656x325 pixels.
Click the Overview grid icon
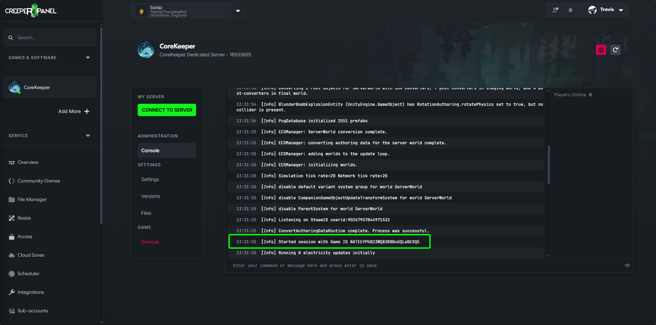12,162
